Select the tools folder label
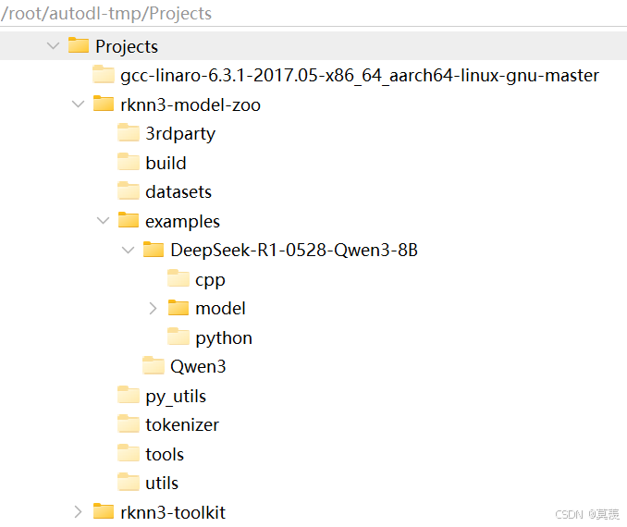 (x=165, y=454)
